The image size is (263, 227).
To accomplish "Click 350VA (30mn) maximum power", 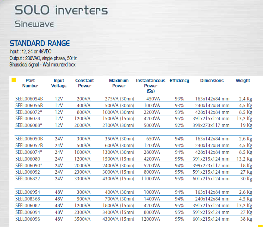I will [x=120, y=139].
